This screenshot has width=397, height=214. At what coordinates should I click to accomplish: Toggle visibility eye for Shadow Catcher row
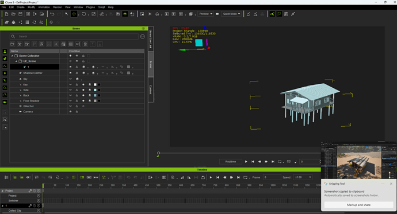pos(70,73)
